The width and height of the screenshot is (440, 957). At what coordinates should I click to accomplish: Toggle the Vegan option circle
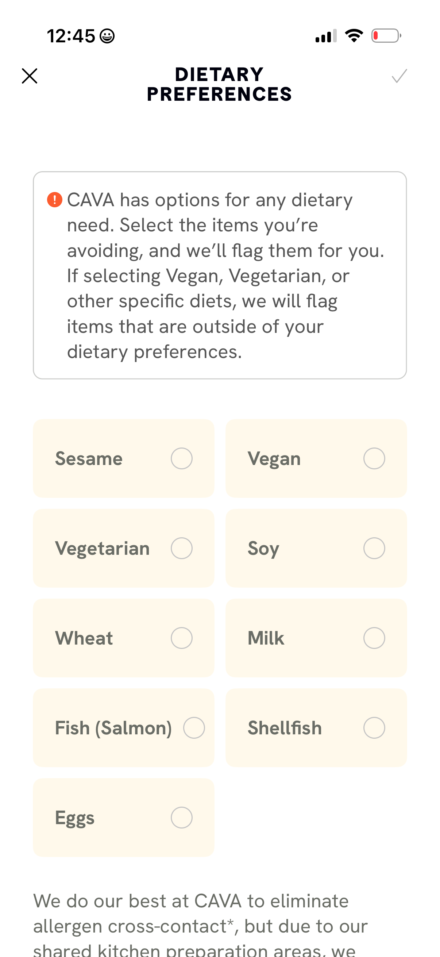coord(374,458)
